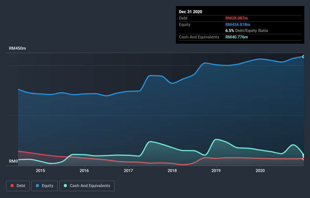
Task: Click the tooltip's Debt label
Action: coord(183,18)
